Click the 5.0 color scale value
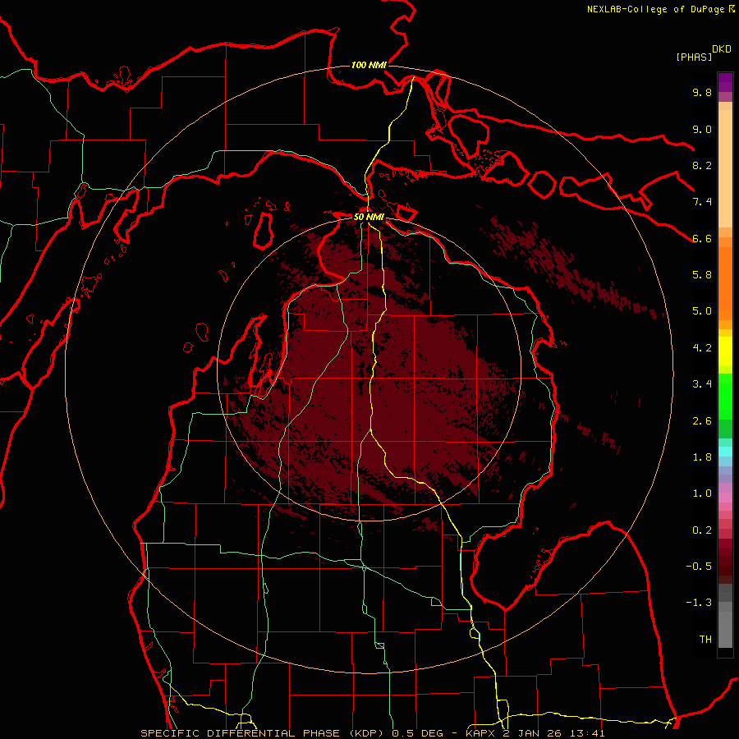This screenshot has height=739, width=739. (702, 311)
